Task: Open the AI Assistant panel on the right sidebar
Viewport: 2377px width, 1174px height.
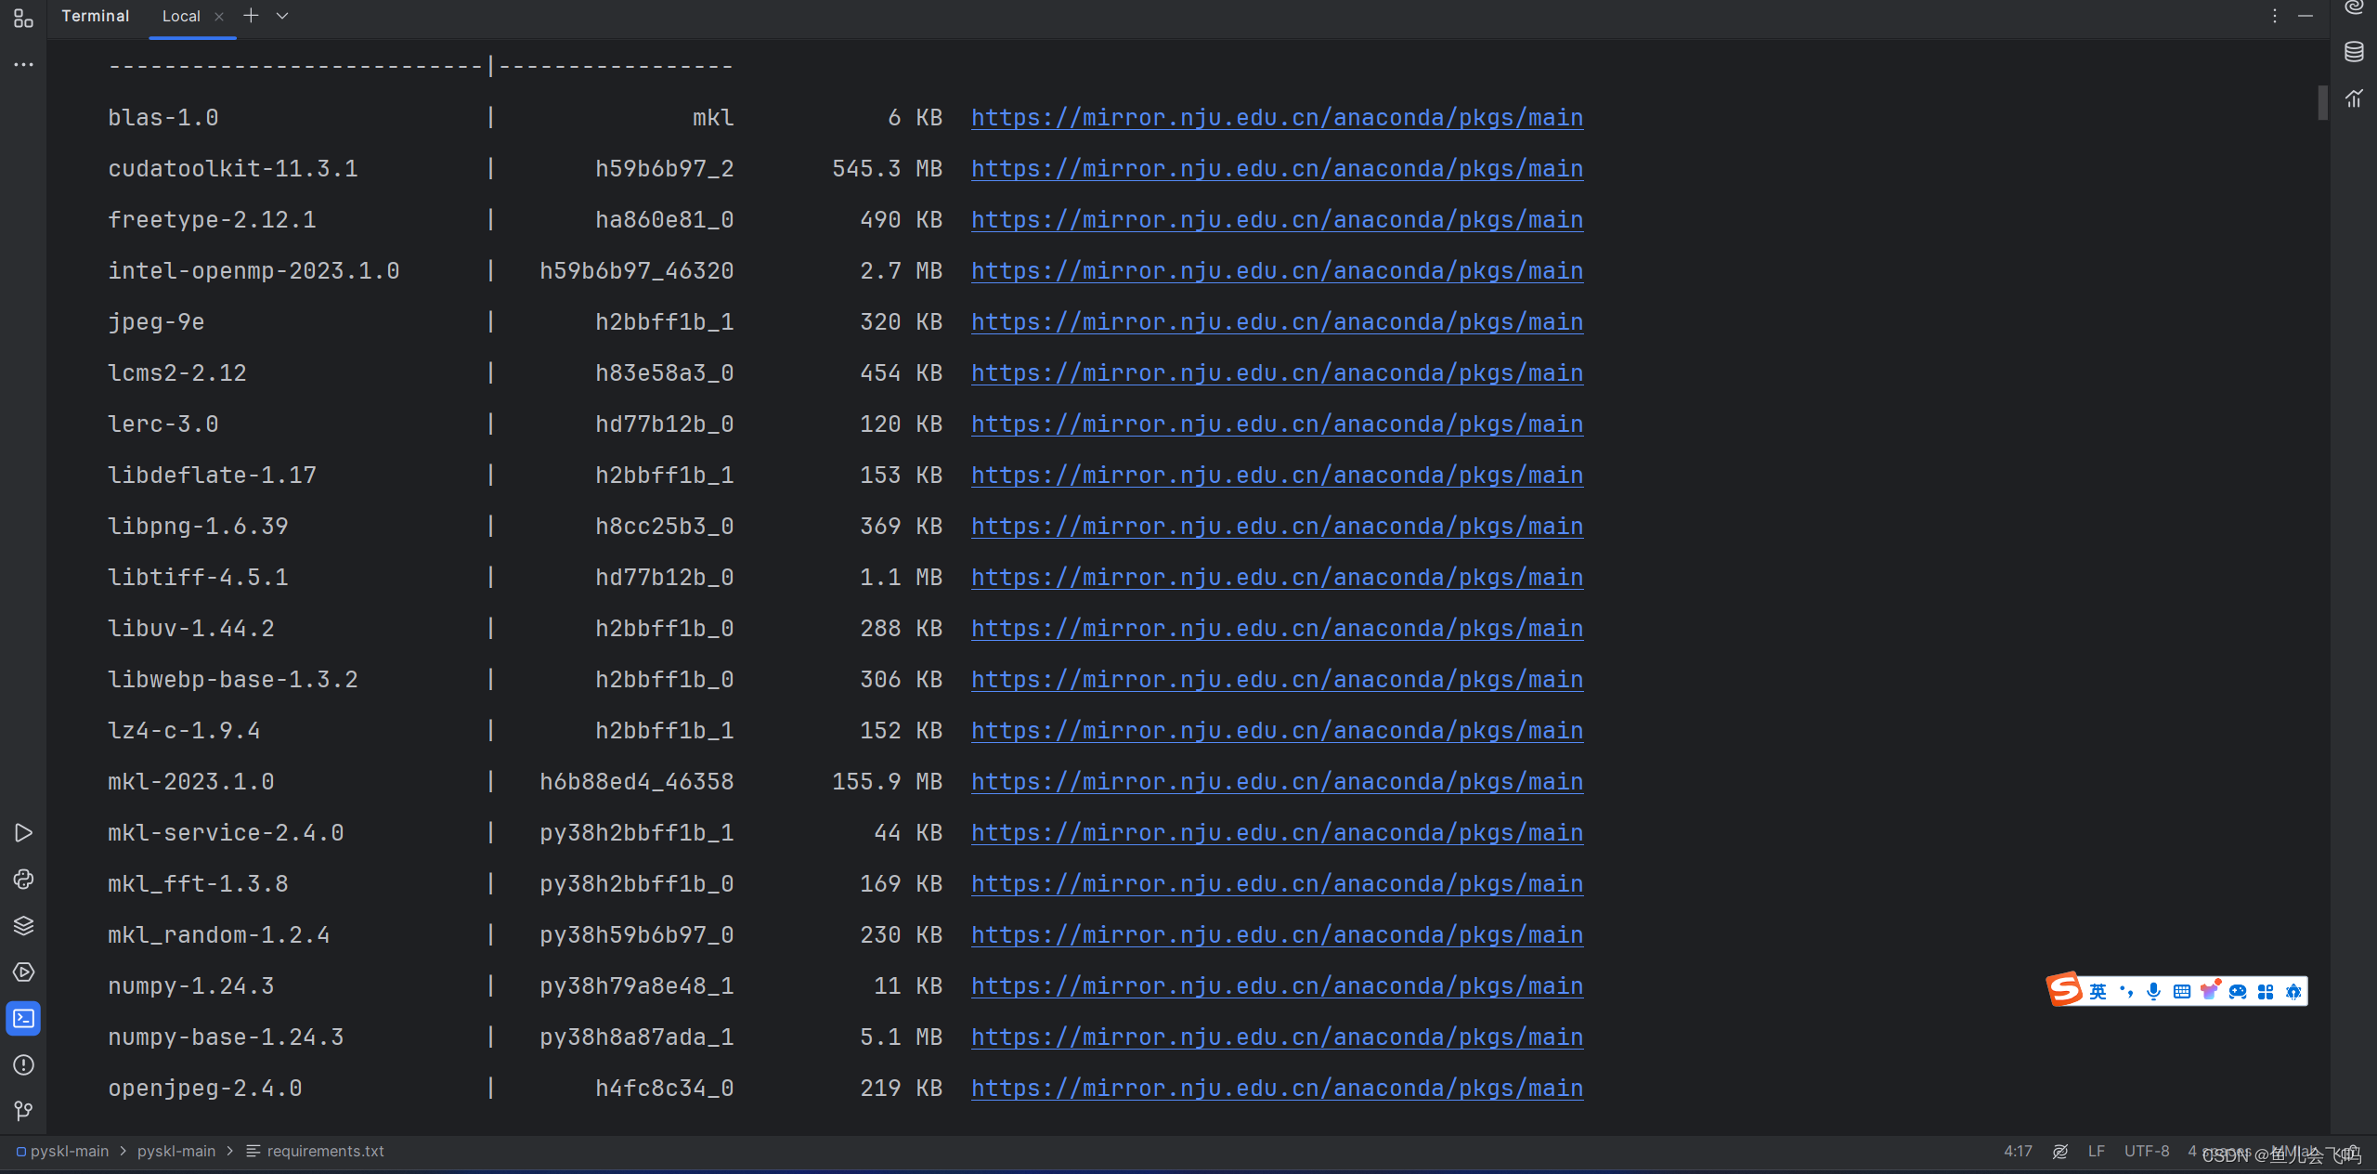Action: pos(2355,8)
